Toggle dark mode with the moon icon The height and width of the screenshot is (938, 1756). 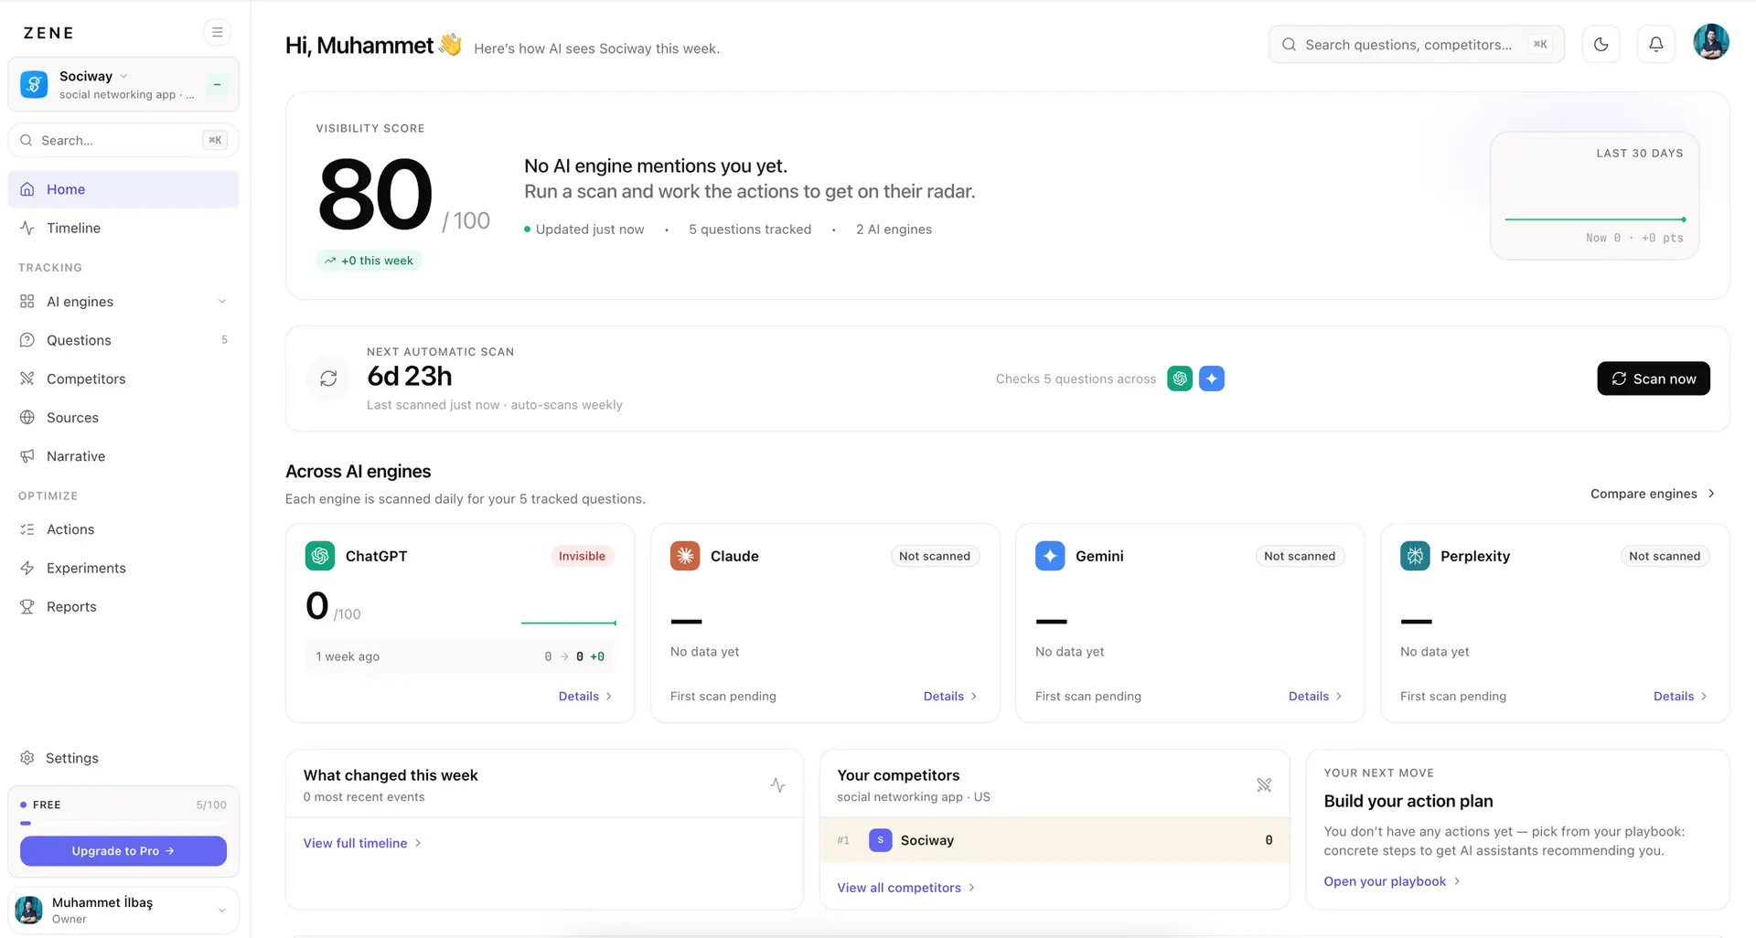1601,44
